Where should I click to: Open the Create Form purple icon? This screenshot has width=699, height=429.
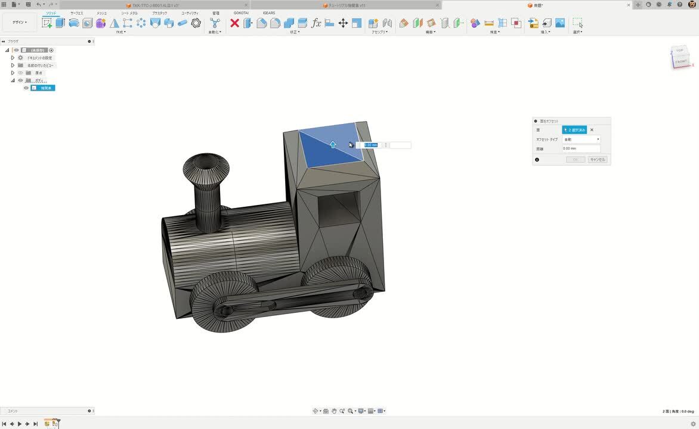[x=101, y=23]
